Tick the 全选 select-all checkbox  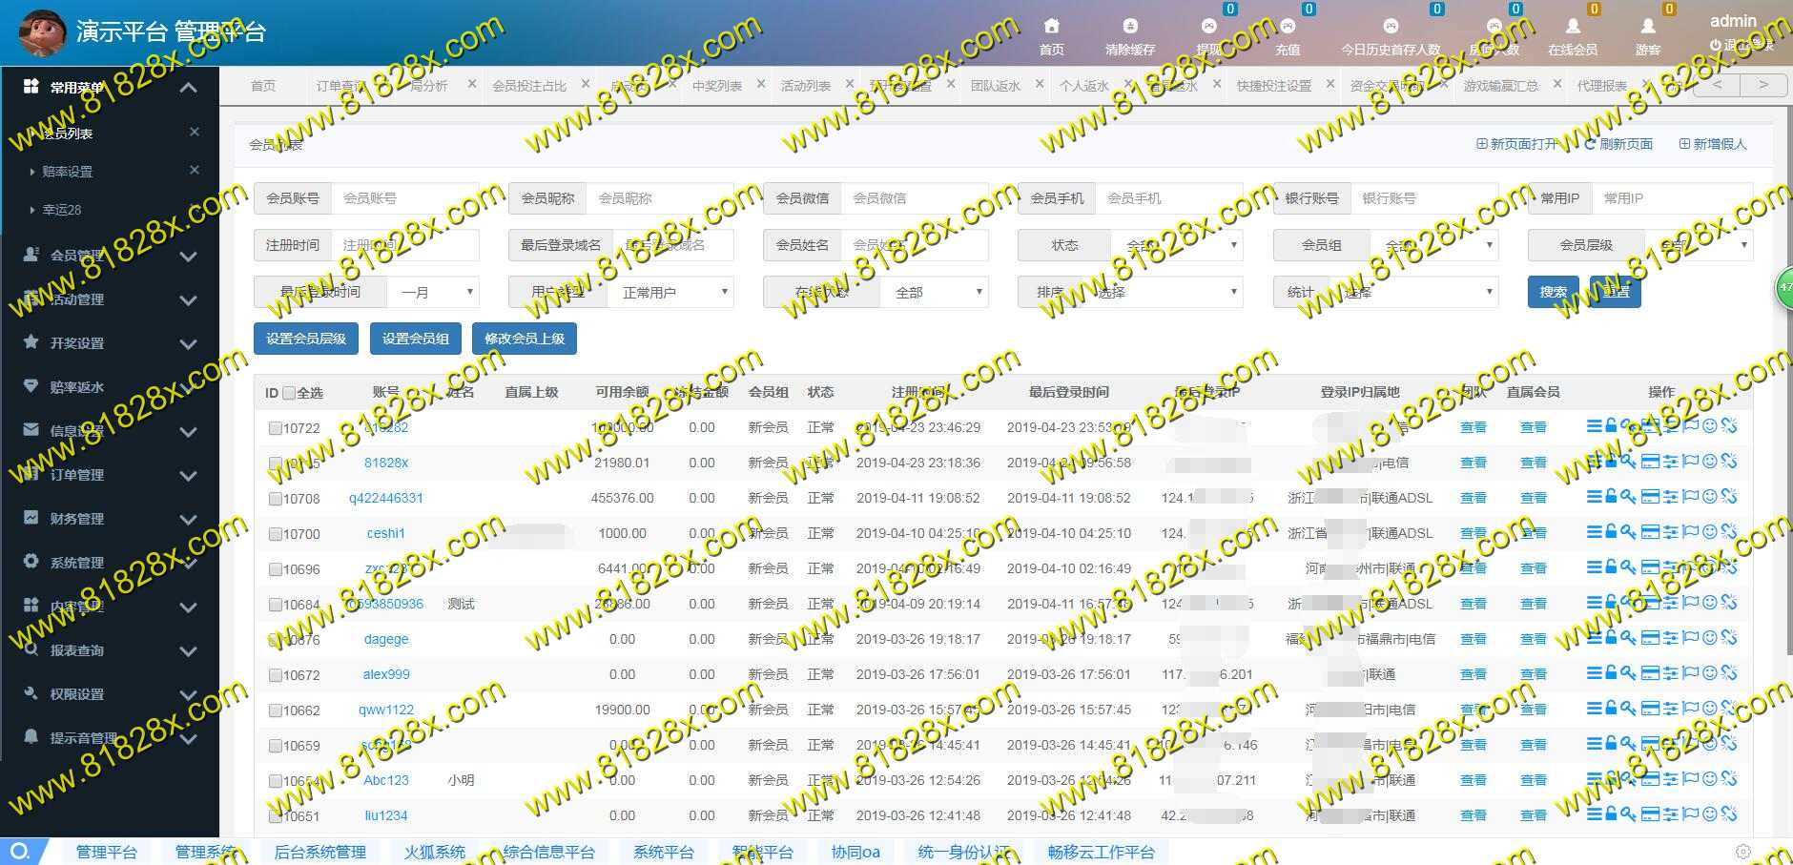[x=289, y=393]
